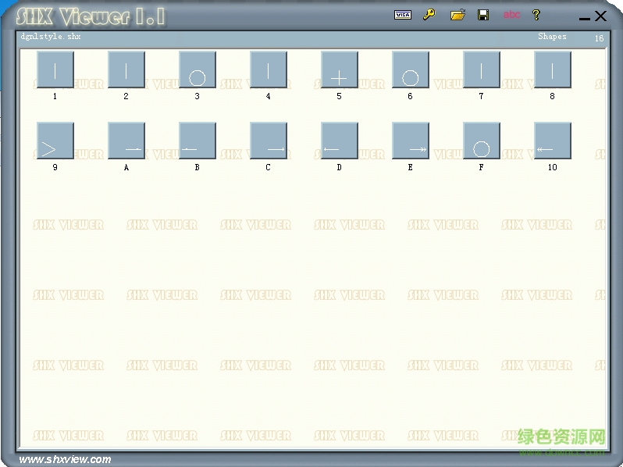623x467 pixels.
Task: Click the key registration icon
Action: (429, 15)
